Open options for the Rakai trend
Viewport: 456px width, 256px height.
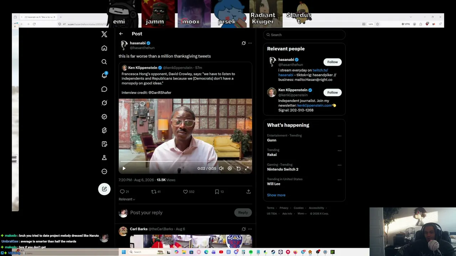pyautogui.click(x=339, y=150)
